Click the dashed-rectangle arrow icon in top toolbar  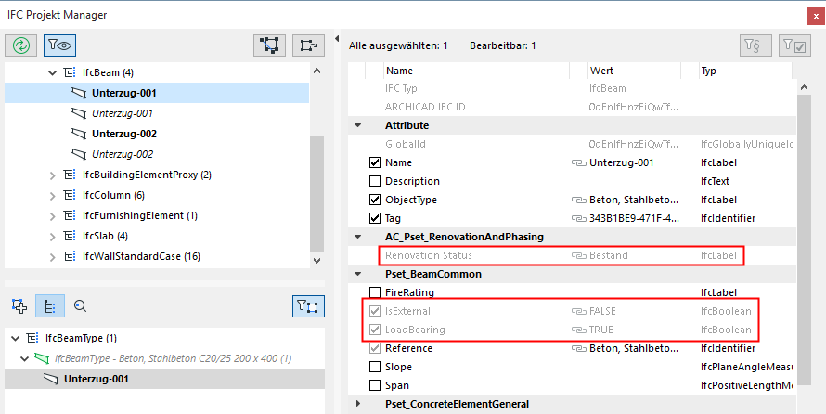[308, 44]
